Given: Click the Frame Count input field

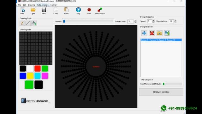Looking at the screenshot, I should tap(130, 22).
